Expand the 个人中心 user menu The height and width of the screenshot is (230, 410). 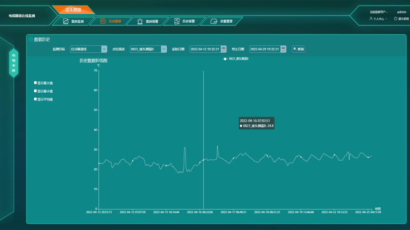tap(378, 19)
